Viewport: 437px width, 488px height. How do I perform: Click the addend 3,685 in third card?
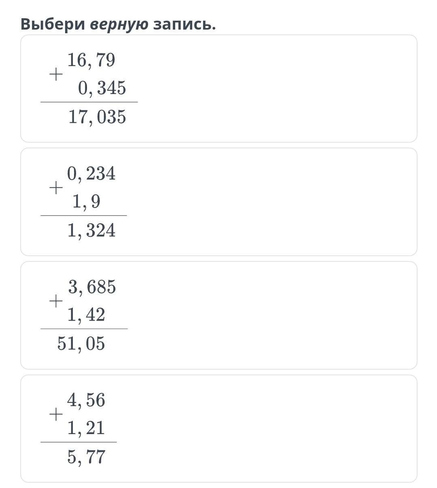[92, 287]
